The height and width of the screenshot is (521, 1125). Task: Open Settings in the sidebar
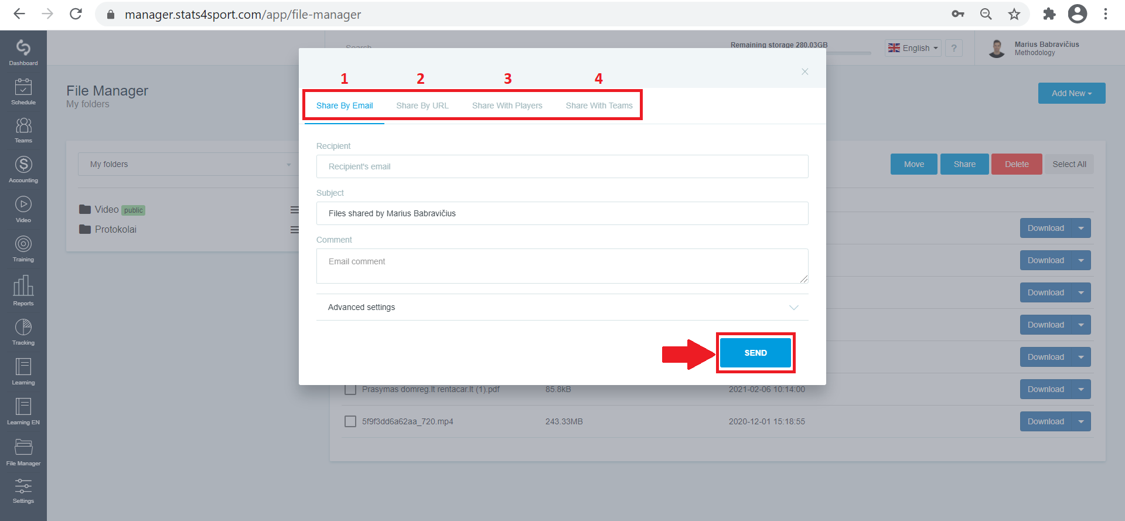(x=23, y=491)
